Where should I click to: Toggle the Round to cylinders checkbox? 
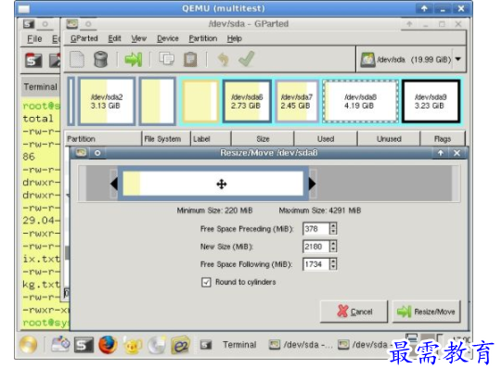coord(206,282)
